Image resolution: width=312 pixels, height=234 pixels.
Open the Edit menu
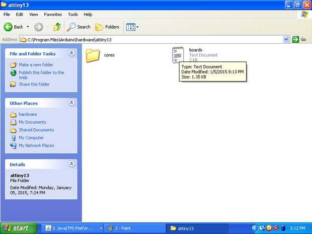pyautogui.click(x=19, y=15)
